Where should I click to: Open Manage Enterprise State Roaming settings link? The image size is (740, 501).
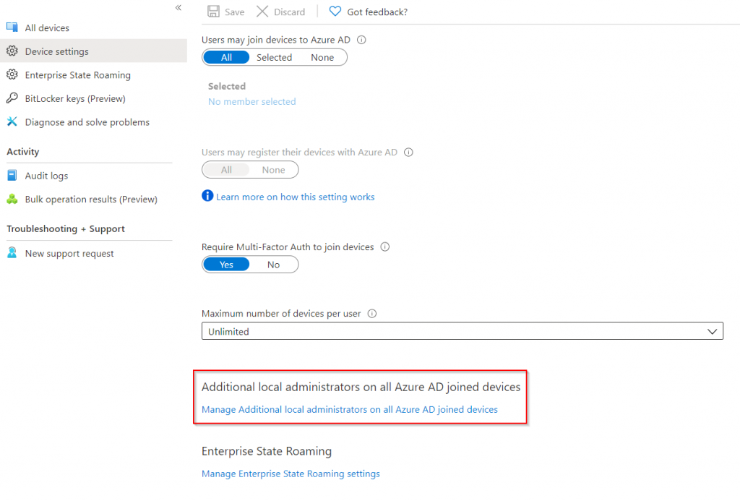click(x=291, y=474)
